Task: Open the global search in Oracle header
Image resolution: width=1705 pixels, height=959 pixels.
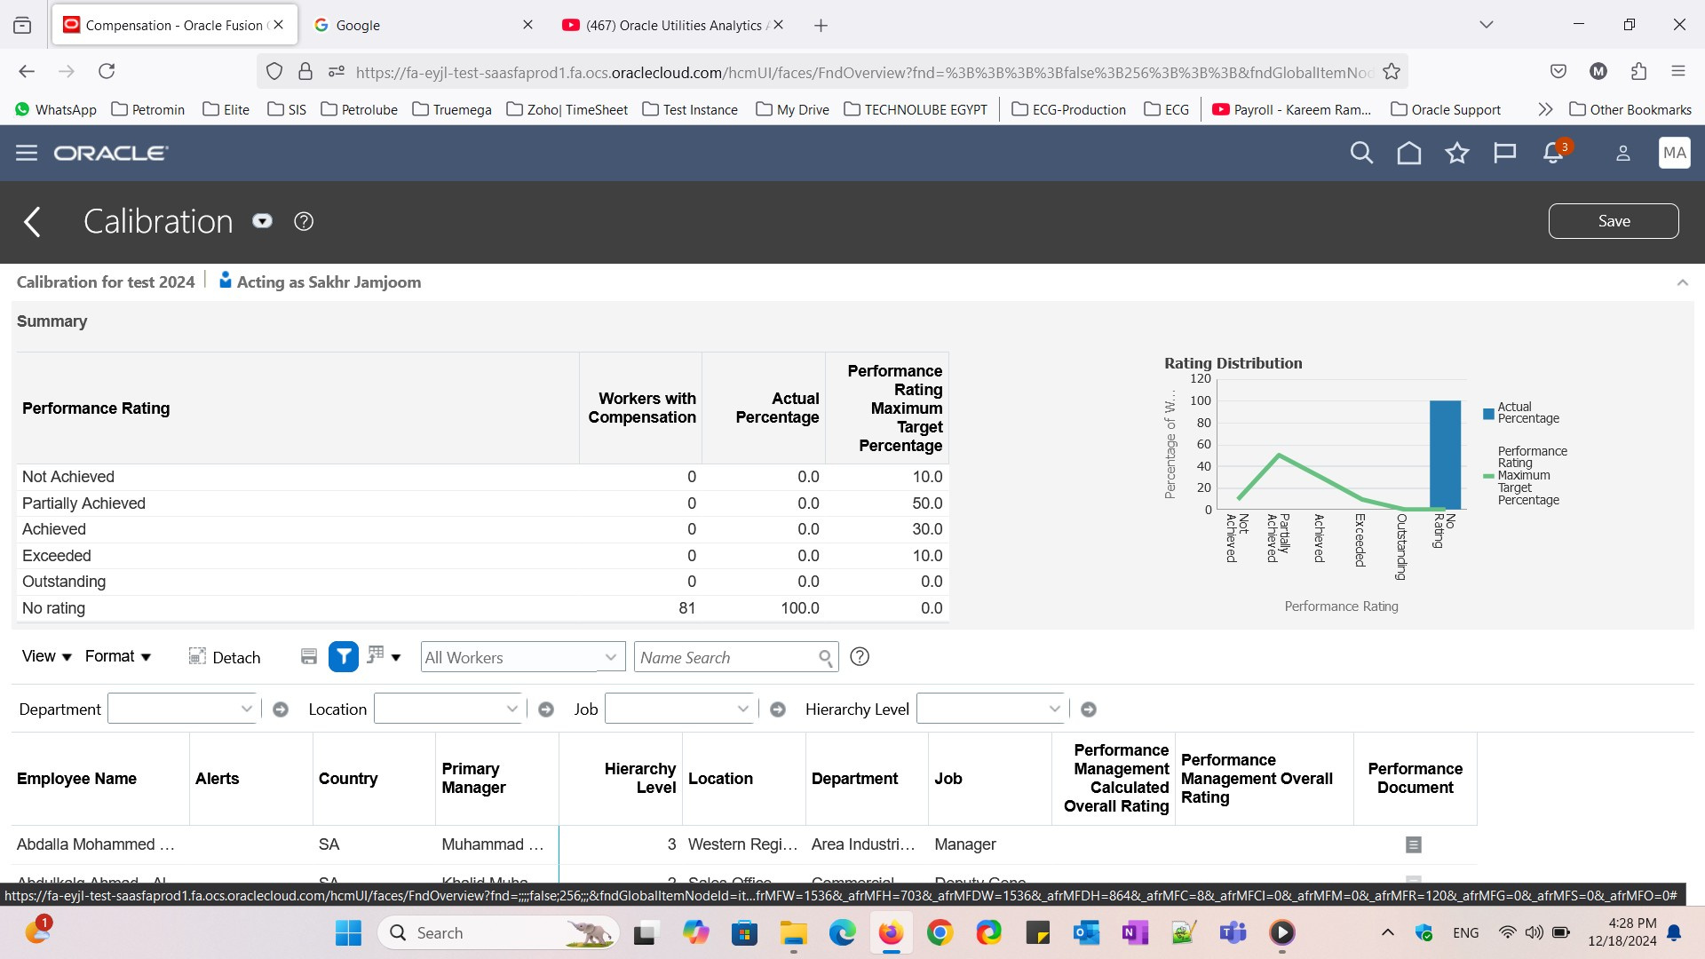Action: coord(1360,153)
